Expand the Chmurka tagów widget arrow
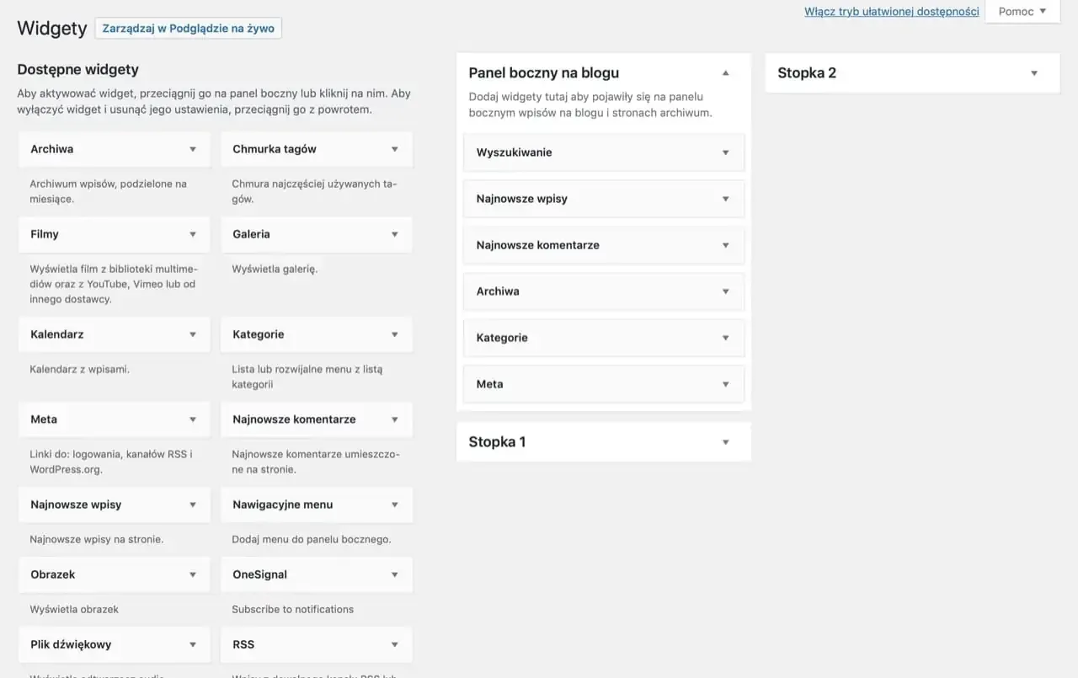 (395, 149)
